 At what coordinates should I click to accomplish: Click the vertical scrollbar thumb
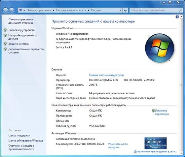181,85
